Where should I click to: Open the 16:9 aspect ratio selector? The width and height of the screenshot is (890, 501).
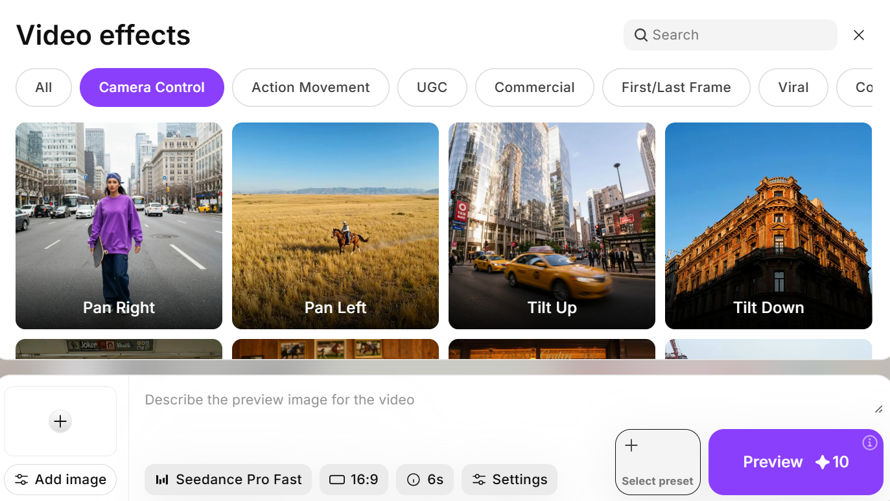click(x=354, y=480)
